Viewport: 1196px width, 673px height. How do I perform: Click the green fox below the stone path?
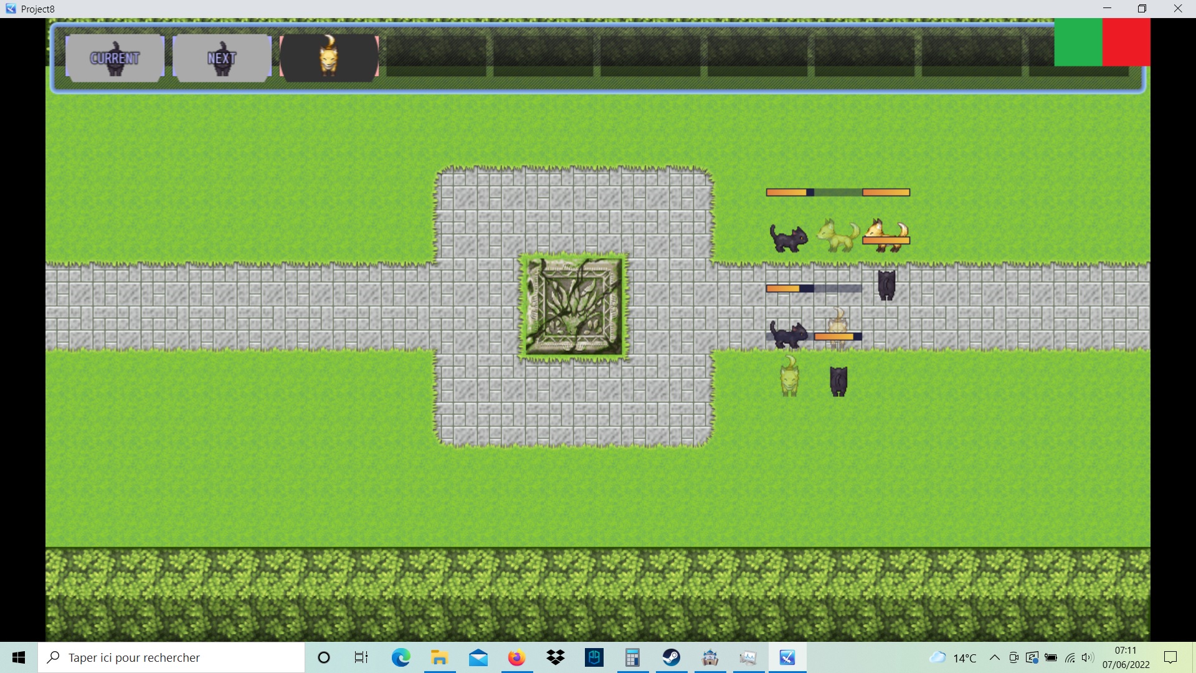click(x=789, y=377)
